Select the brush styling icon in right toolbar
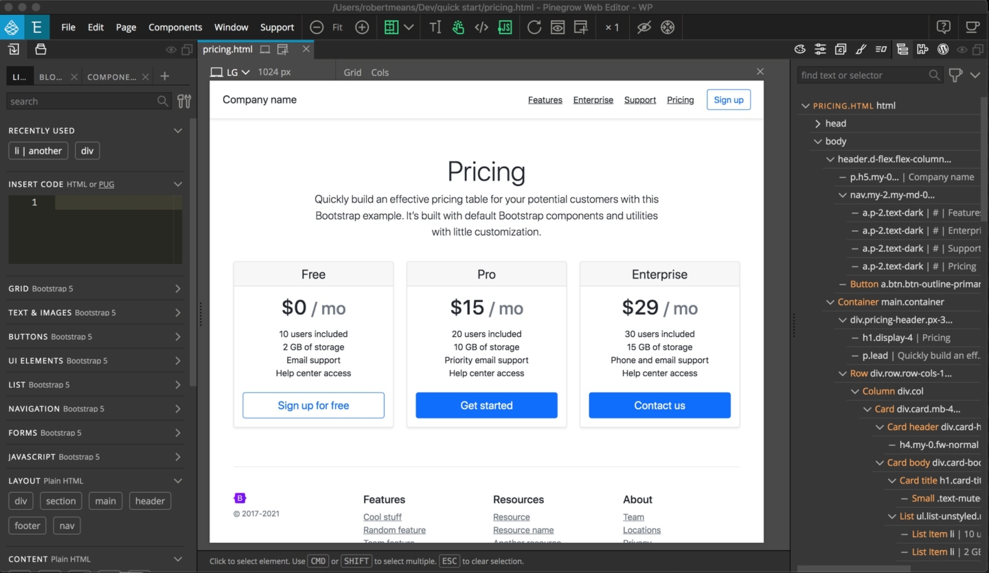989x573 pixels. pos(861,49)
